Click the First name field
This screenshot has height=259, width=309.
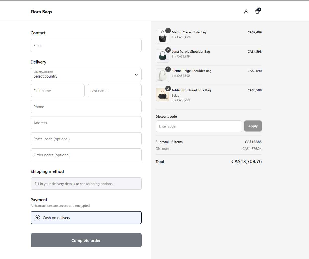point(58,91)
